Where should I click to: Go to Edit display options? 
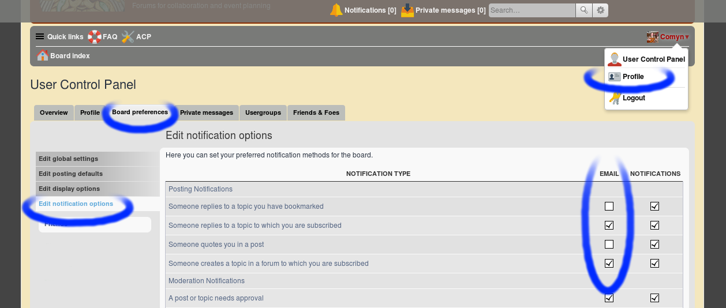[69, 189]
